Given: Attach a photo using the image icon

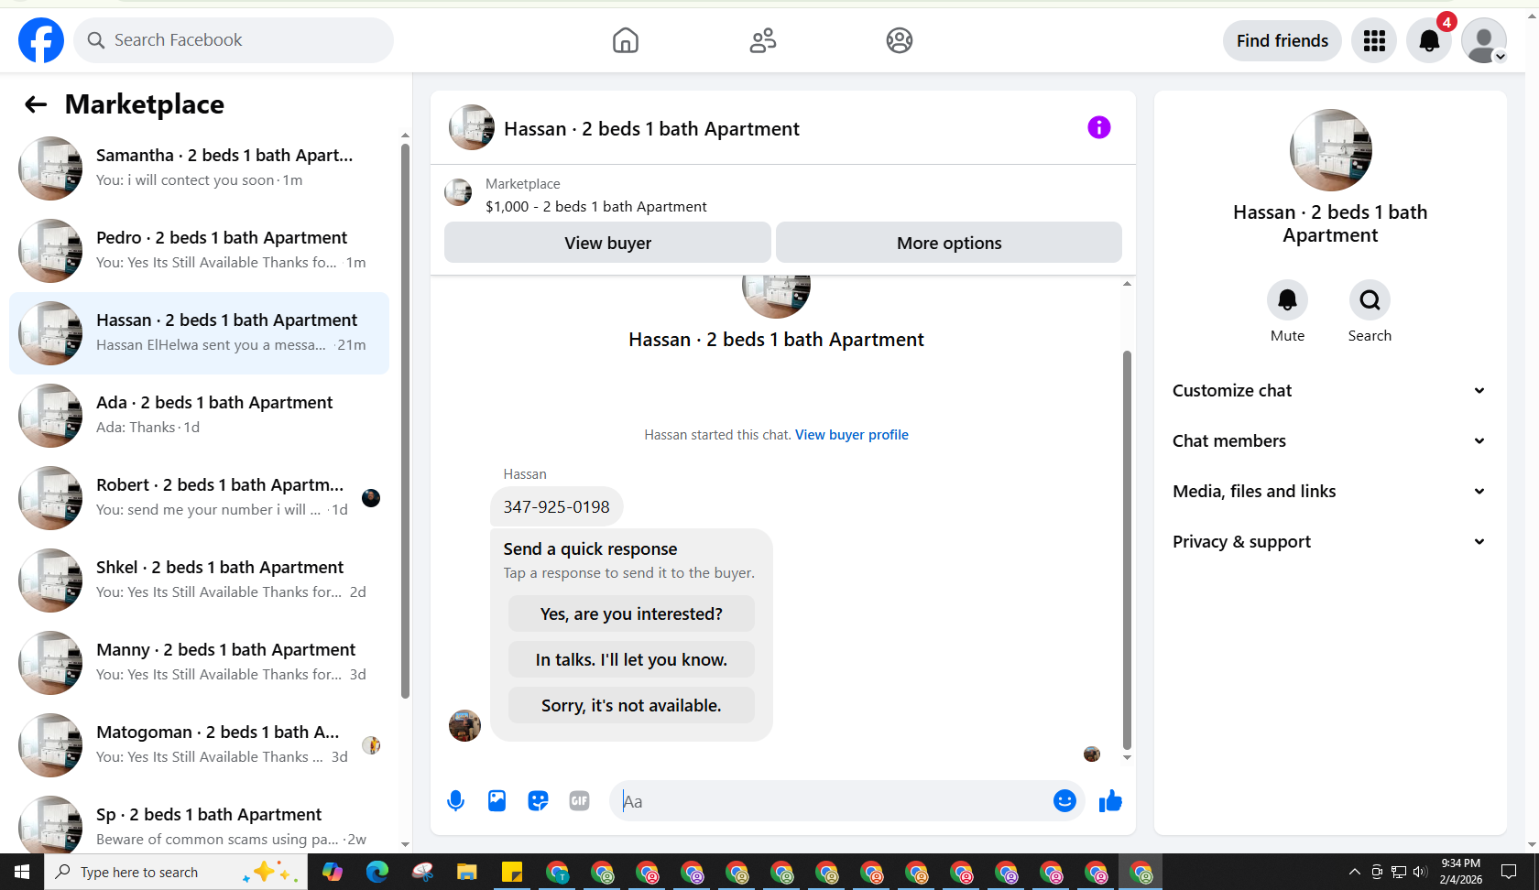Looking at the screenshot, I should pos(497,801).
